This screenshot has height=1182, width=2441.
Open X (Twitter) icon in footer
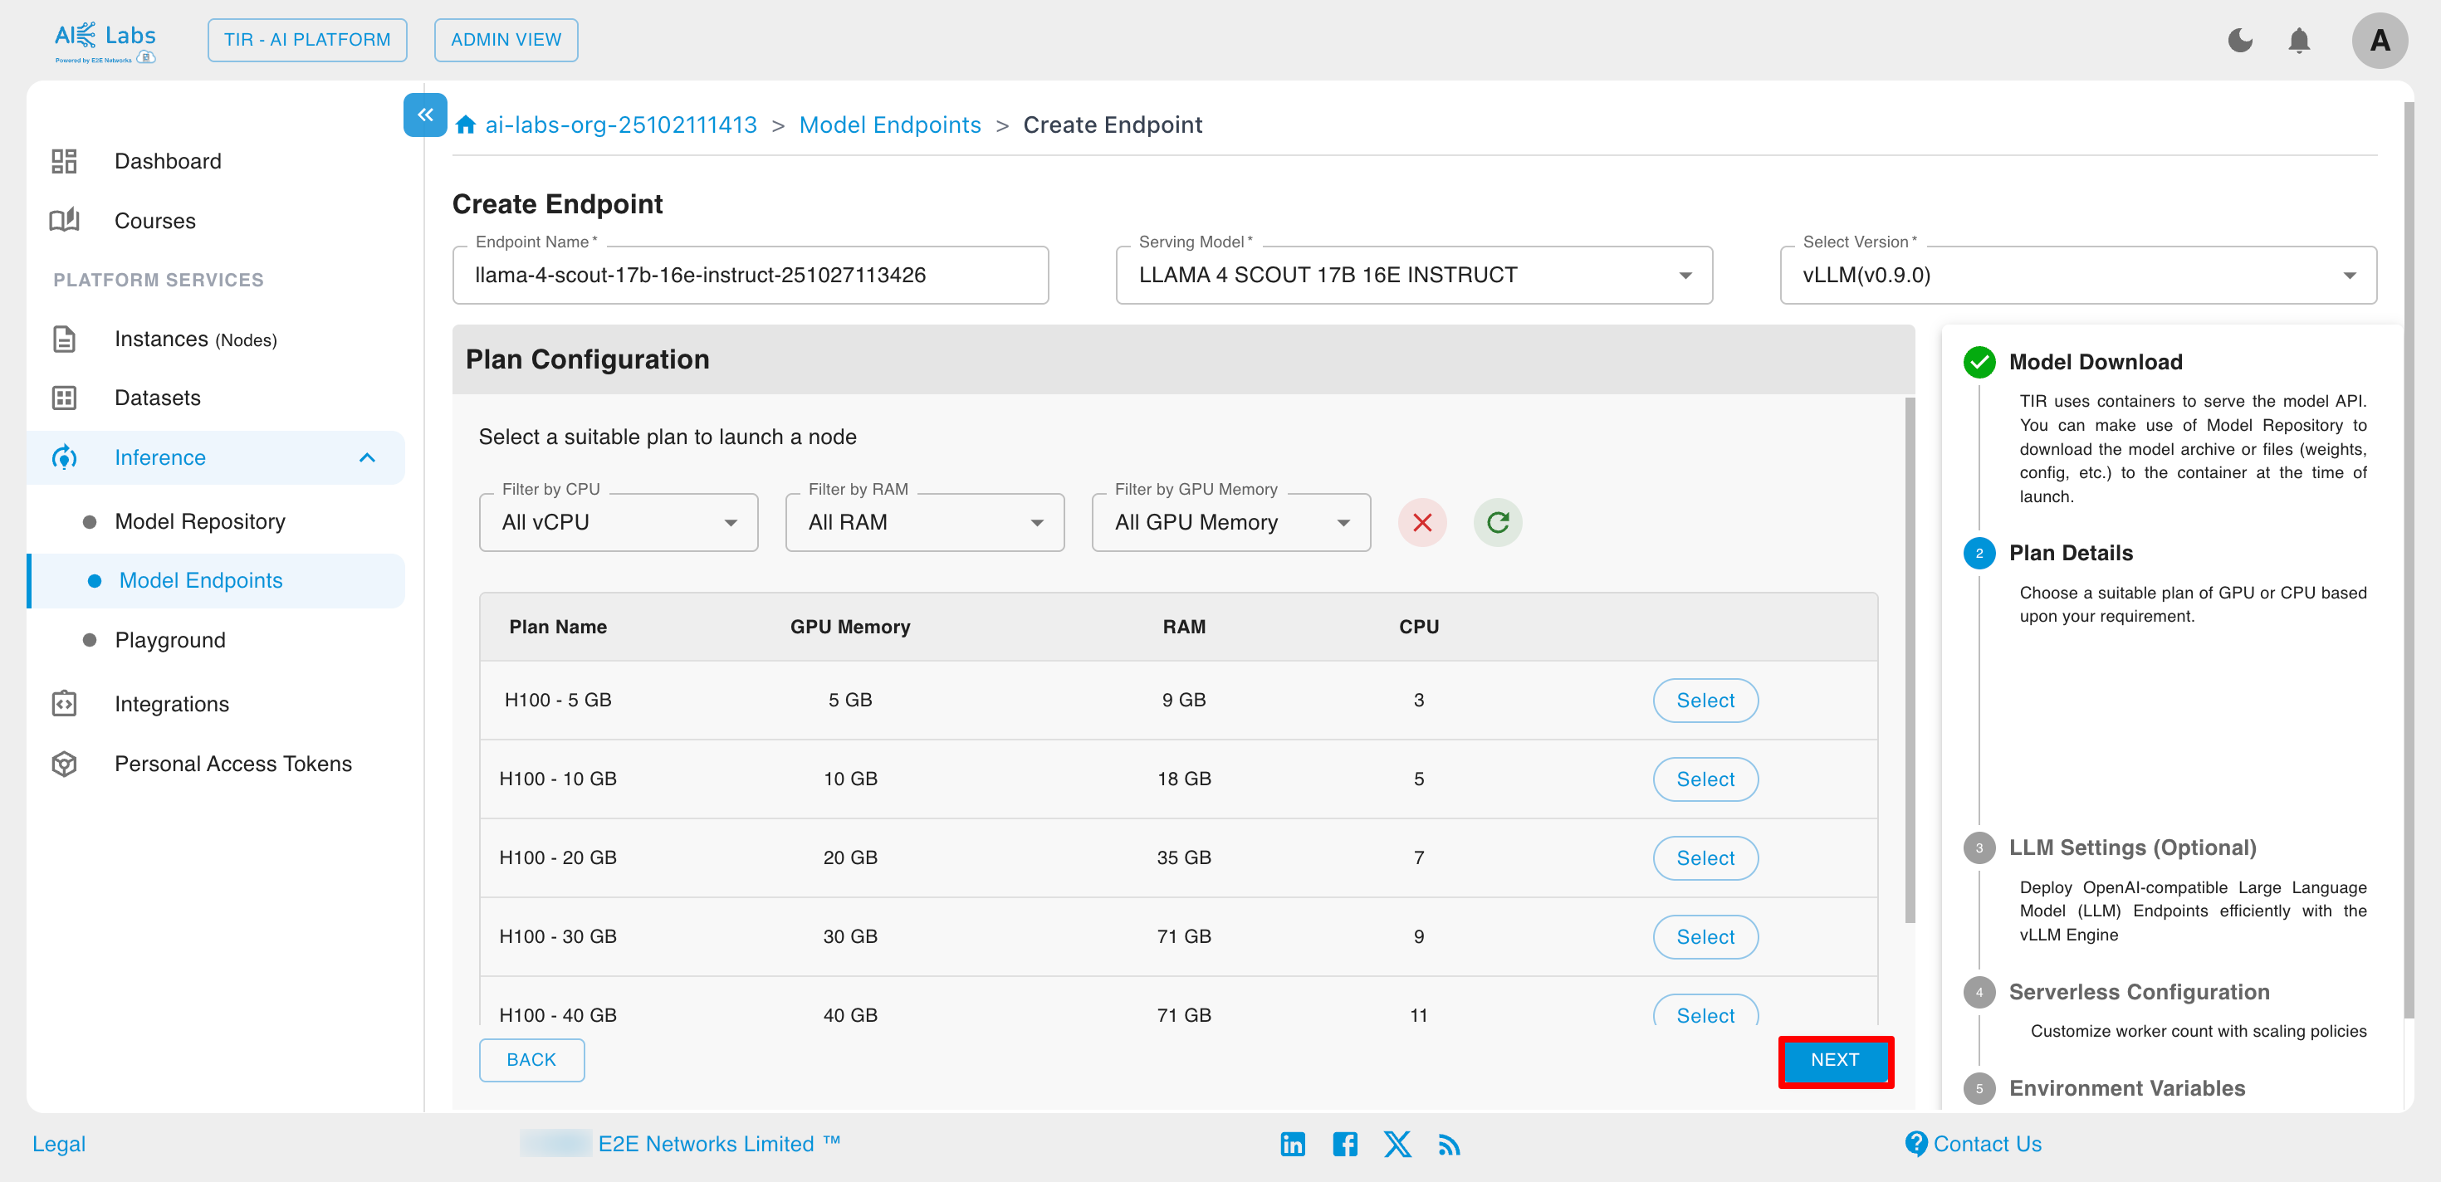[1397, 1144]
